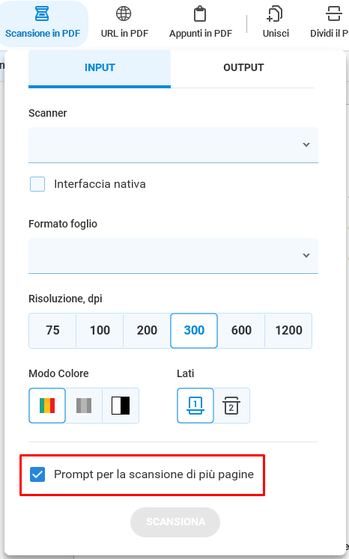Select full color mode swatch

[47, 406]
